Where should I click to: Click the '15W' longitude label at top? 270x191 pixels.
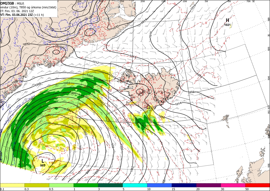pyautogui.click(x=164, y=1)
